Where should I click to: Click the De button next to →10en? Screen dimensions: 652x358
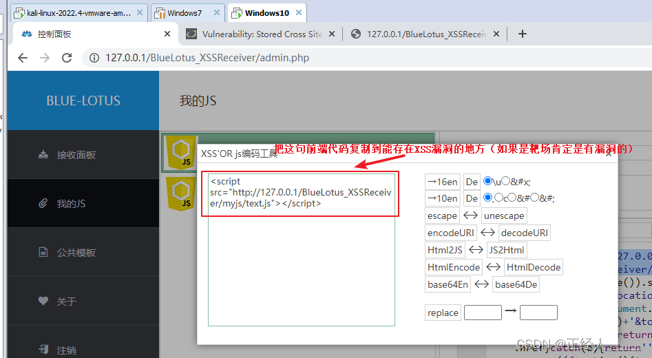472,198
